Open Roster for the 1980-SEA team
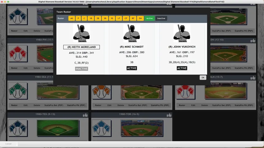Screen dimensions: 264x148 click(x=14, y=105)
